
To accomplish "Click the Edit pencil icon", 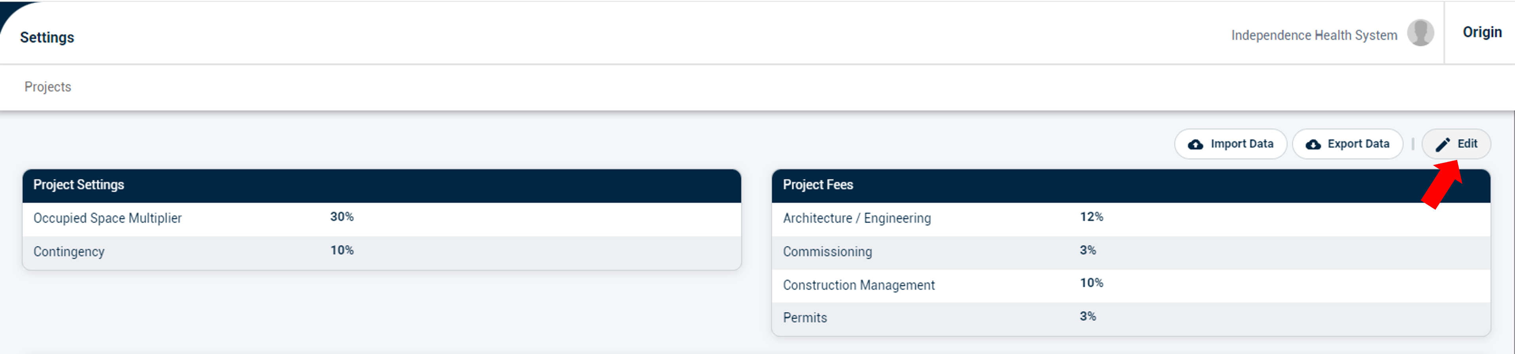I will (1443, 144).
